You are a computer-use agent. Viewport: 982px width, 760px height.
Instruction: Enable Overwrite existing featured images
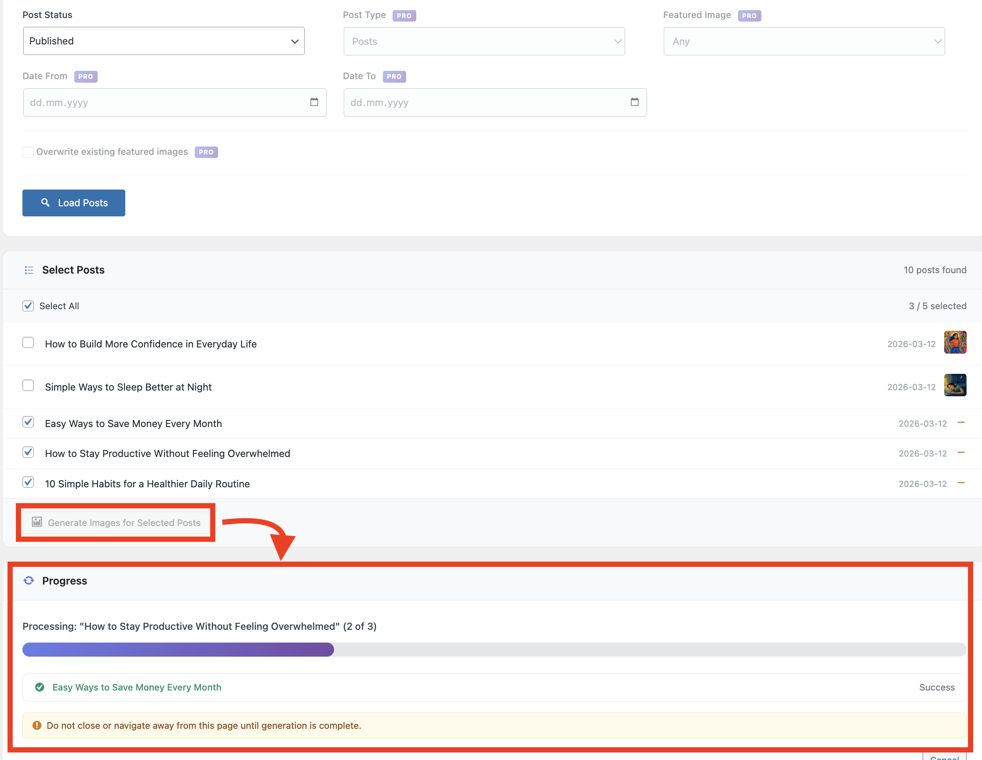(28, 152)
